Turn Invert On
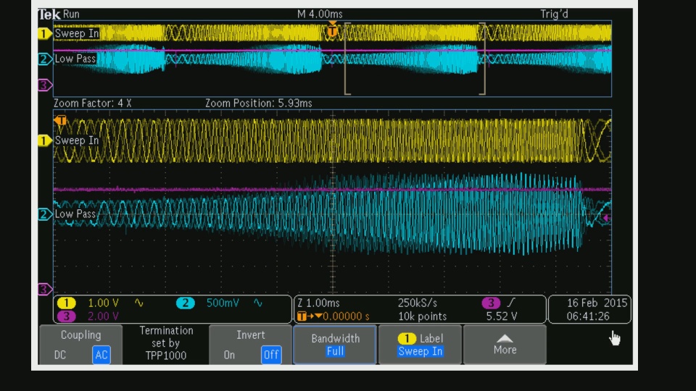 229,355
